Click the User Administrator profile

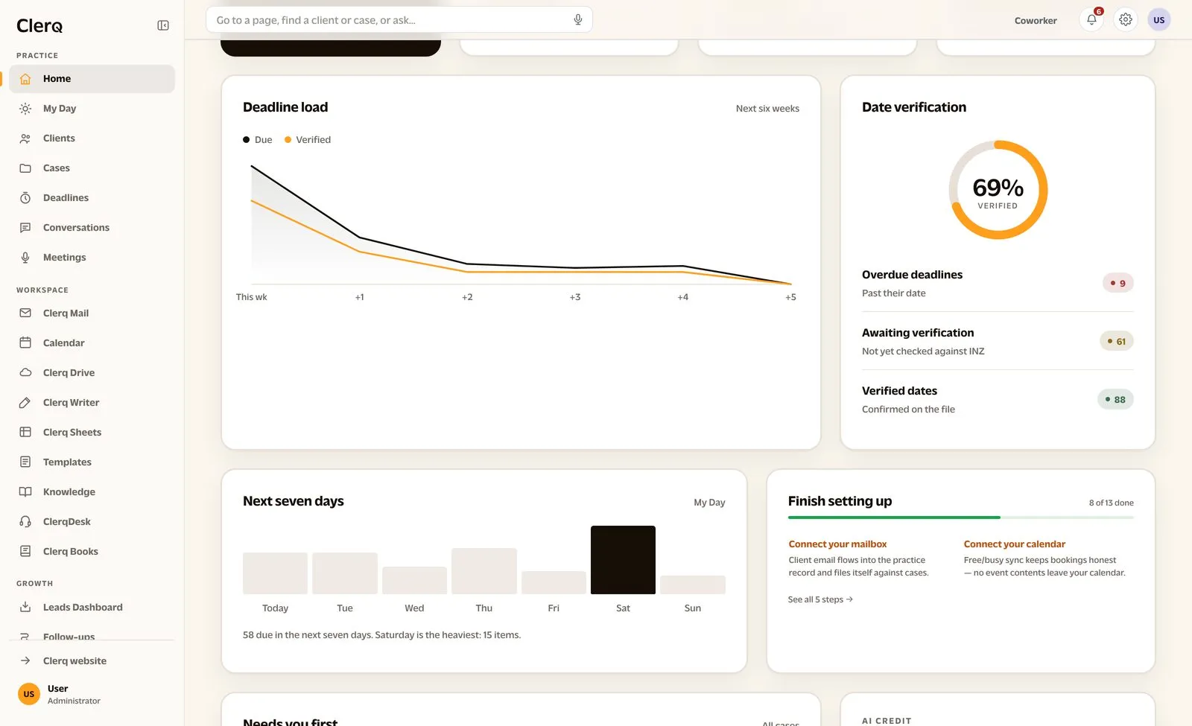(92, 694)
